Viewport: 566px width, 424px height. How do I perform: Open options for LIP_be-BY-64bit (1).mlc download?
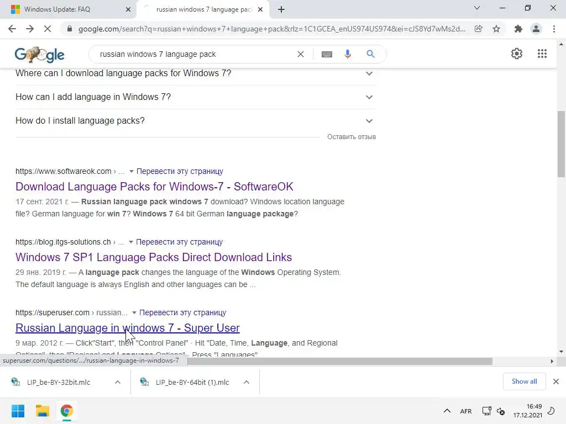(247, 382)
